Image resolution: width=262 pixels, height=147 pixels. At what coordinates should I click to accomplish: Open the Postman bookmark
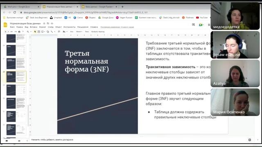[188, 18]
